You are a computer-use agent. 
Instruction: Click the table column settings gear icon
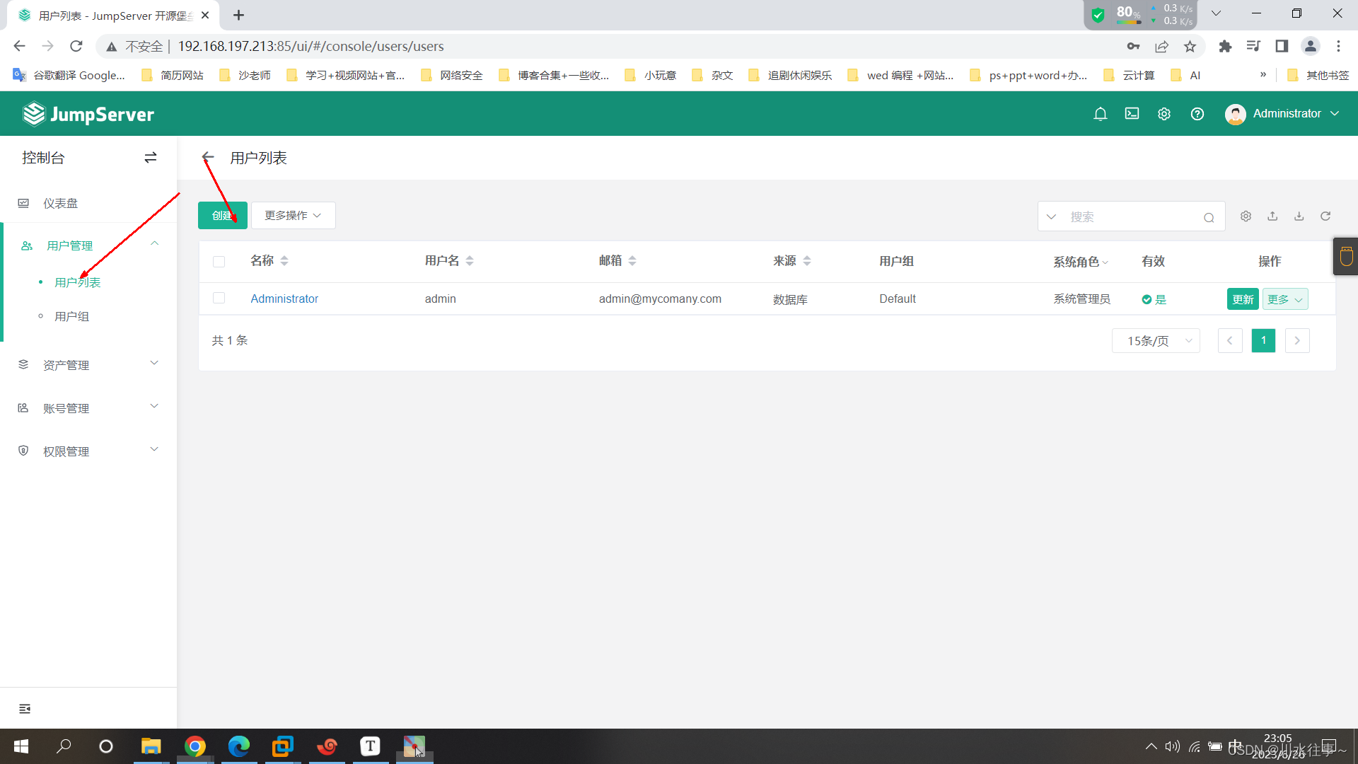coord(1246,216)
